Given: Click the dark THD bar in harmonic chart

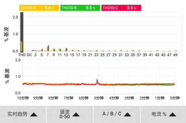Looking at the screenshot, I should pos(22,32).
